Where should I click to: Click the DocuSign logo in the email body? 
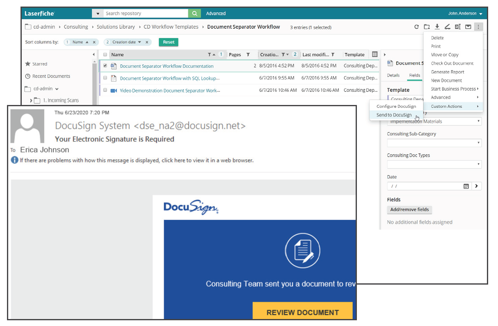coord(191,206)
